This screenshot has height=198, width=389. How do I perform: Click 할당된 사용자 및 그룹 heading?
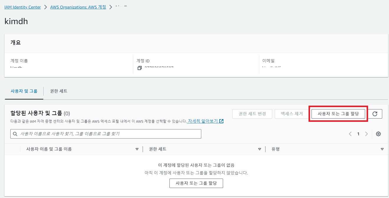36,113
